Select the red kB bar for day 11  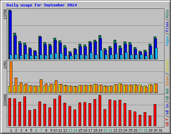coord(60,111)
